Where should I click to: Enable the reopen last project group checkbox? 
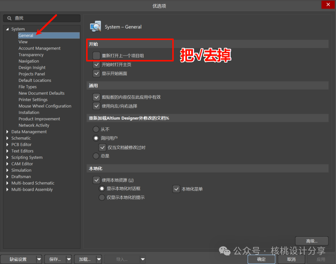pos(96,56)
